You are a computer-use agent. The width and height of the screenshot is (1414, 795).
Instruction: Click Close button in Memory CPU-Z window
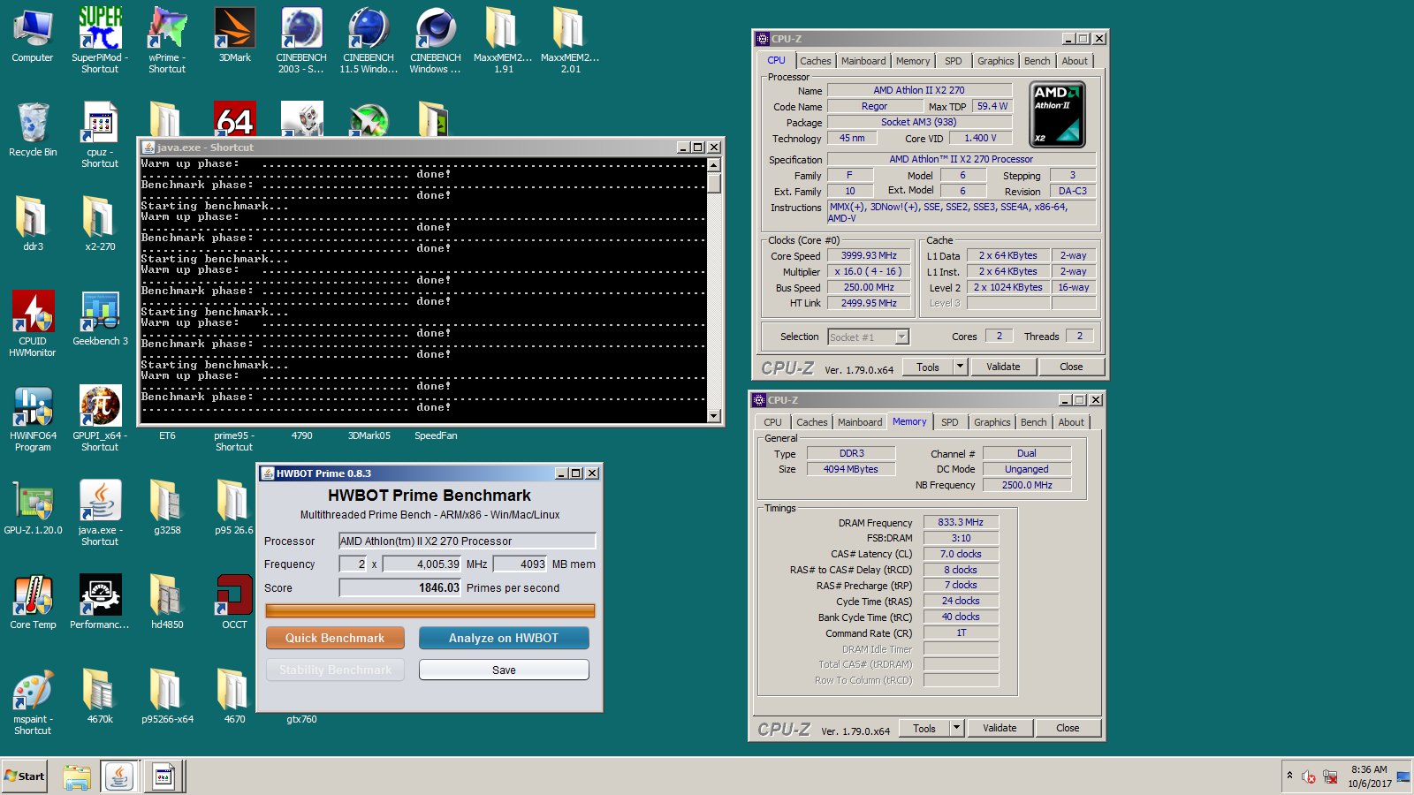pos(1068,728)
